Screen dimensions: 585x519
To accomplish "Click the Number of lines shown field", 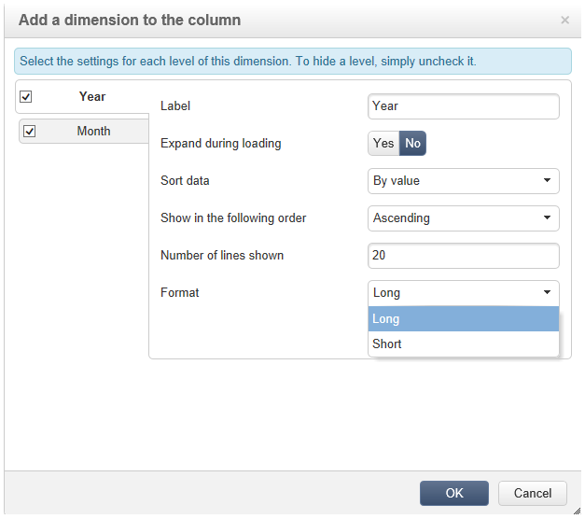I will 463,256.
